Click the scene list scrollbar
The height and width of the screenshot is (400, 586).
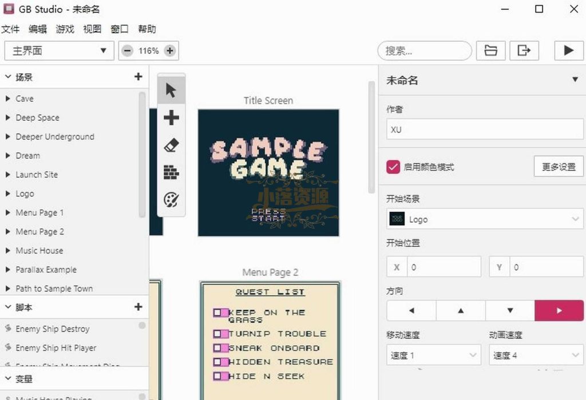point(142,155)
